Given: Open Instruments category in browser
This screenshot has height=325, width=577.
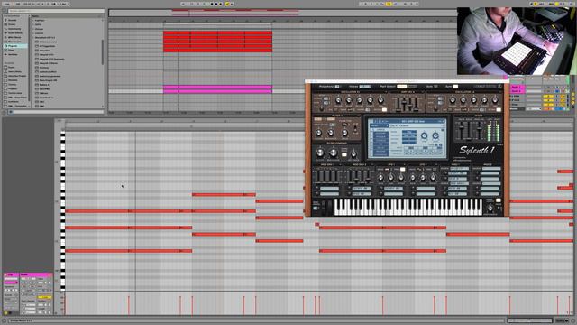Looking at the screenshot, I should pos(14,29).
